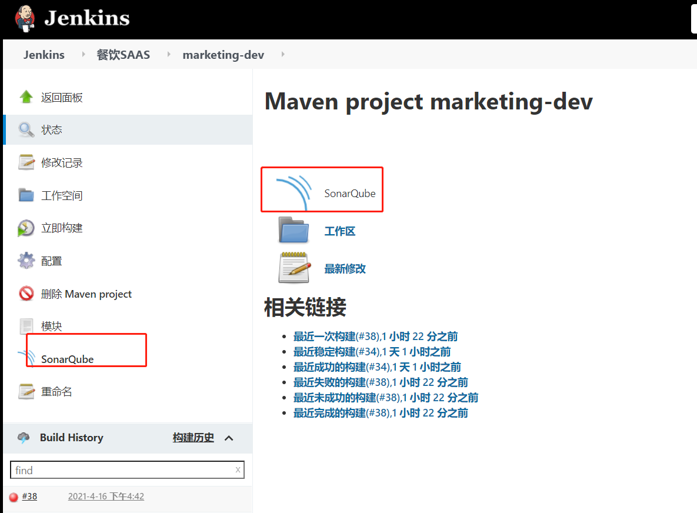Focus the build history find field
This screenshot has height=513, width=697.
127,470
